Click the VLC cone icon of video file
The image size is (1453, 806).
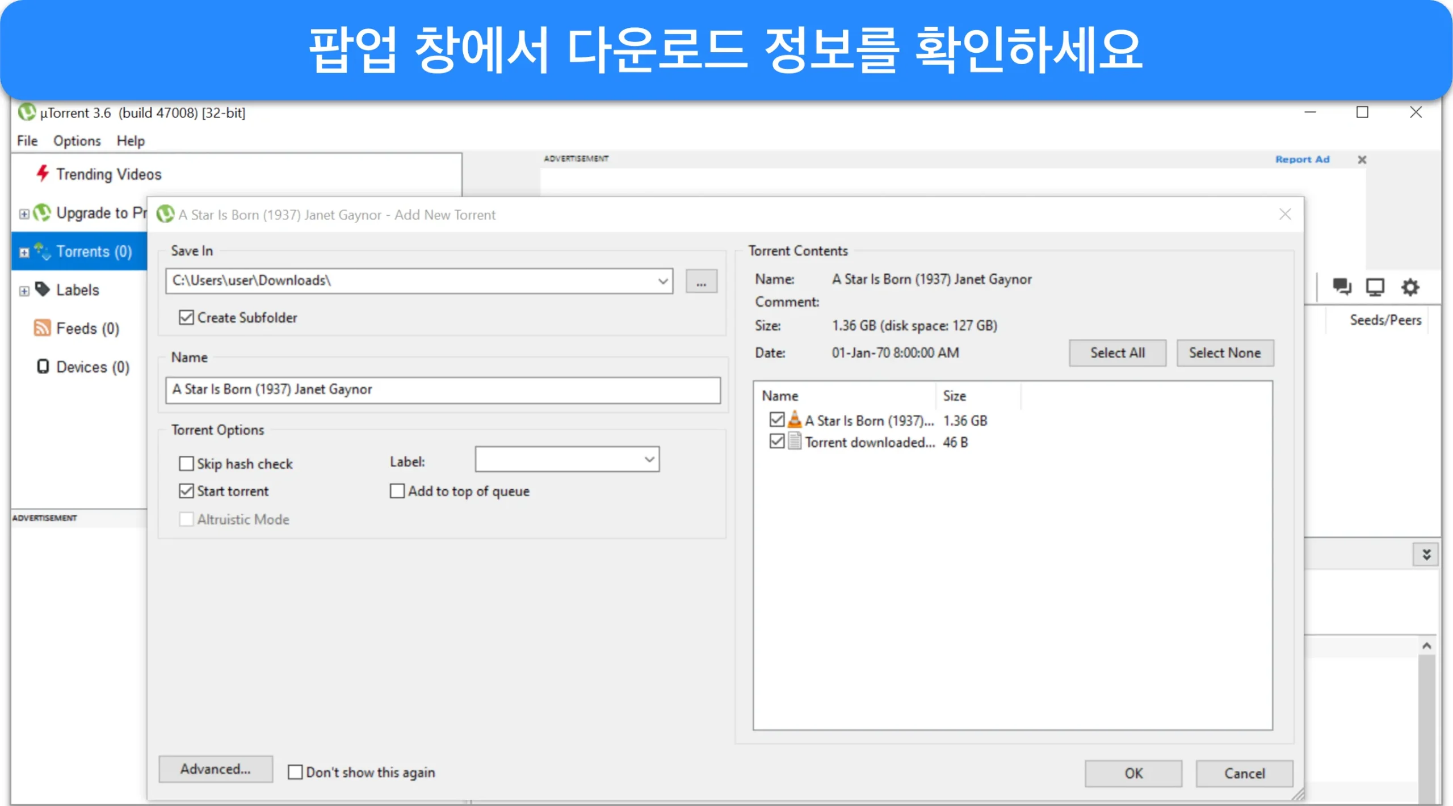coord(795,419)
